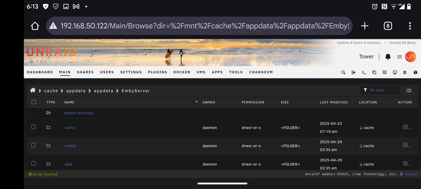Click the Permission column header

tap(253, 102)
